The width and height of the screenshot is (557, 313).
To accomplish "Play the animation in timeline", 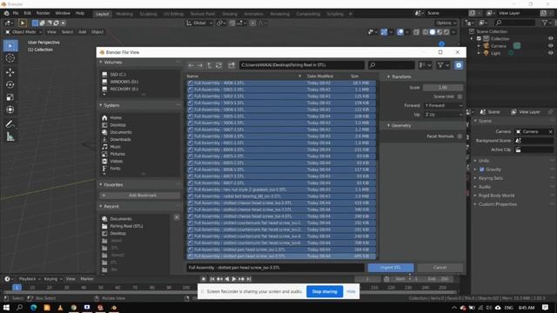I will coord(234,279).
